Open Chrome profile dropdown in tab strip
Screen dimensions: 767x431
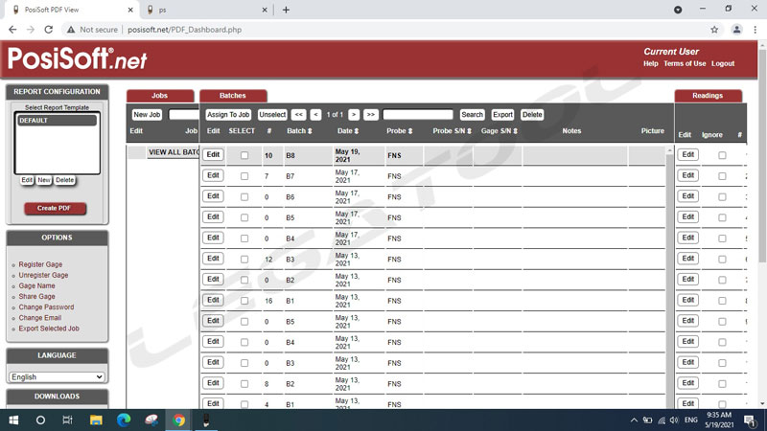(x=678, y=10)
